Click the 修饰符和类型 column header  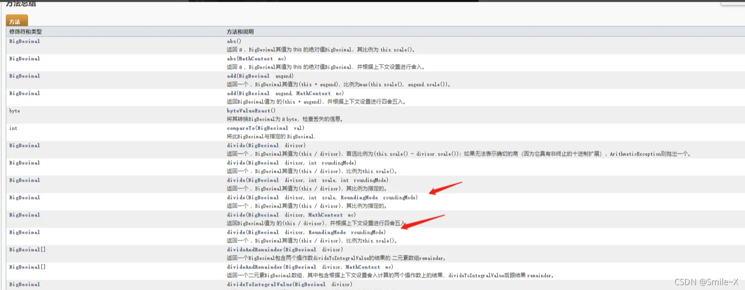25,32
